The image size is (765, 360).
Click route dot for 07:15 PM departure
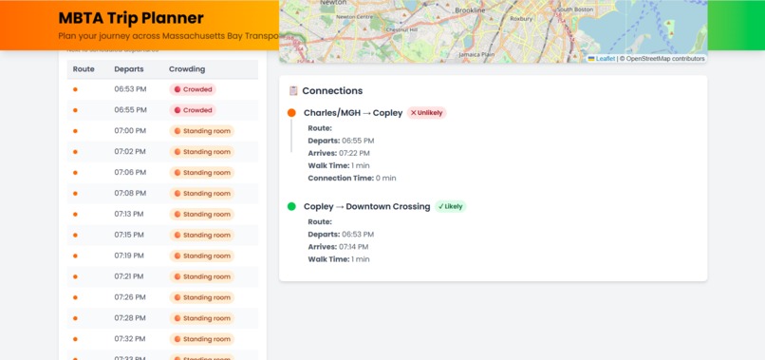[75, 235]
